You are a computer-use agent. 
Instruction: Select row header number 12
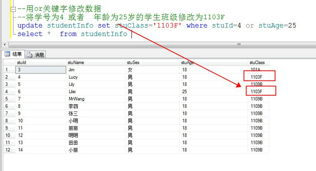pyautogui.click(x=9, y=150)
